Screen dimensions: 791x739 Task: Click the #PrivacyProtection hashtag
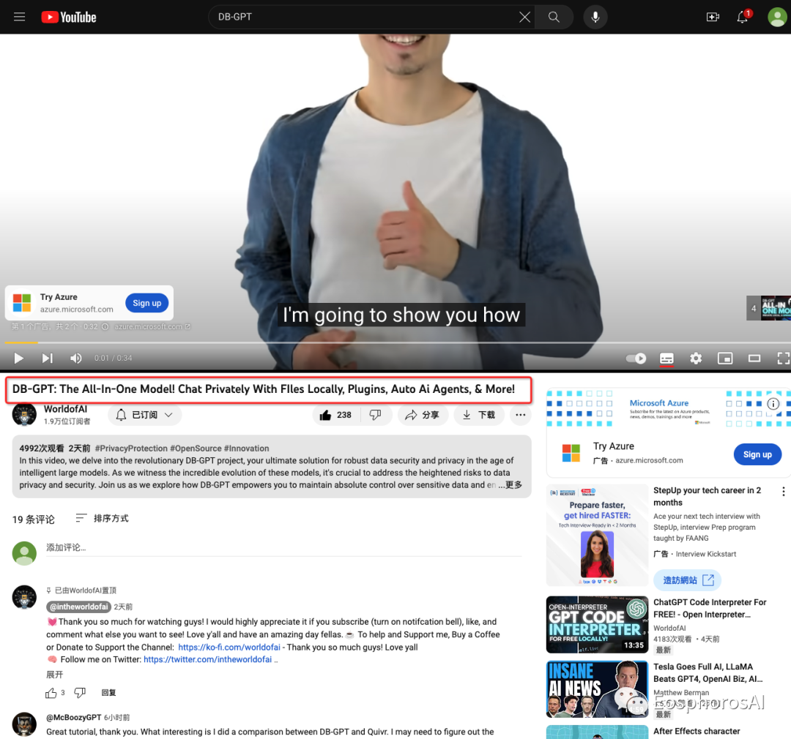pyautogui.click(x=131, y=448)
